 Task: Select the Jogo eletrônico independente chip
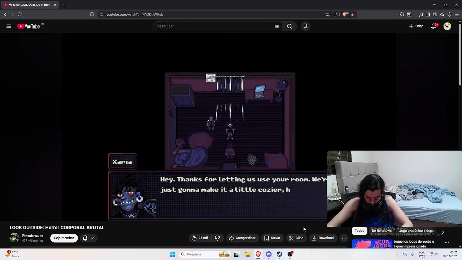pyautogui.click(x=417, y=231)
